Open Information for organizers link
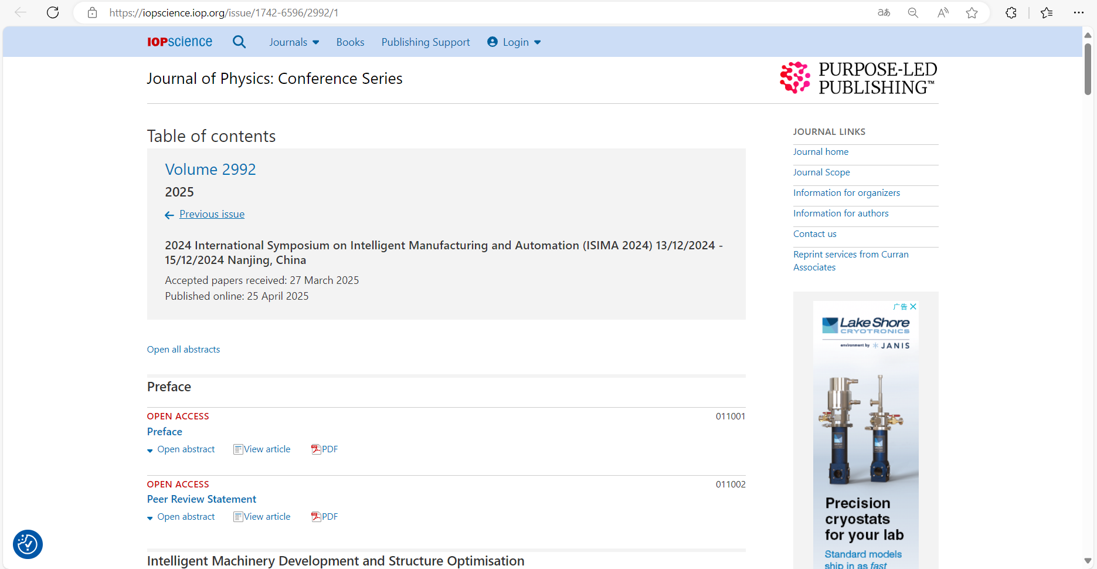Image resolution: width=1097 pixels, height=569 pixels. tap(847, 193)
